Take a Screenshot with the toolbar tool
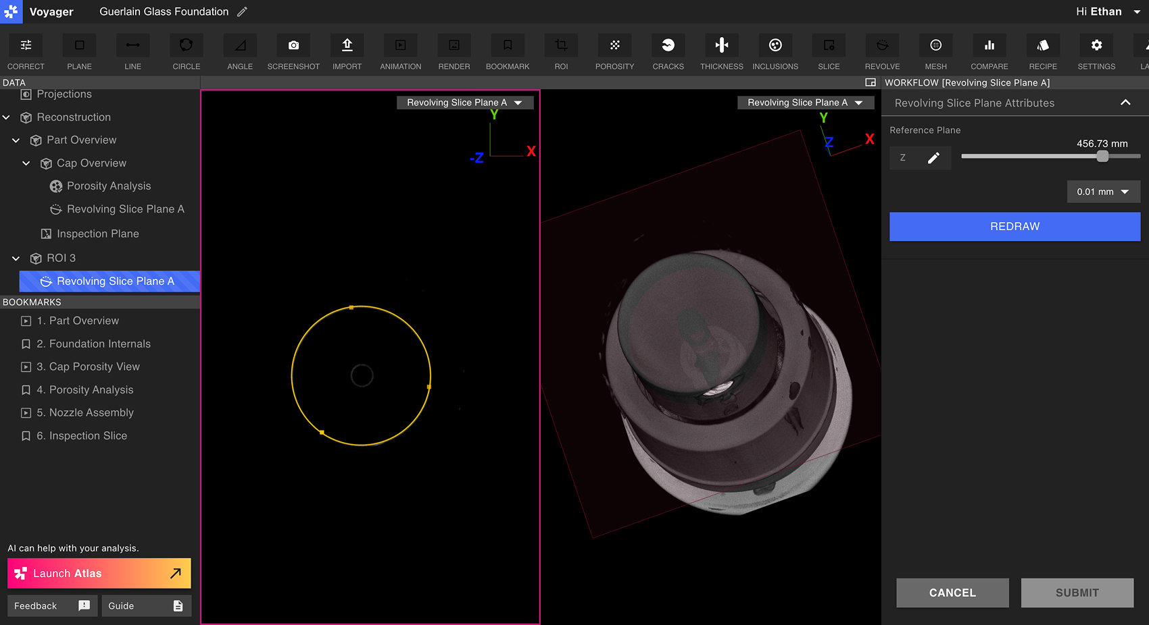This screenshot has width=1149, height=625. tap(293, 53)
